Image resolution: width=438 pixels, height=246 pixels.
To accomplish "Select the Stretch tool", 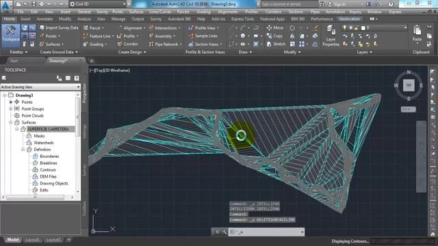I will (x=276, y=44).
